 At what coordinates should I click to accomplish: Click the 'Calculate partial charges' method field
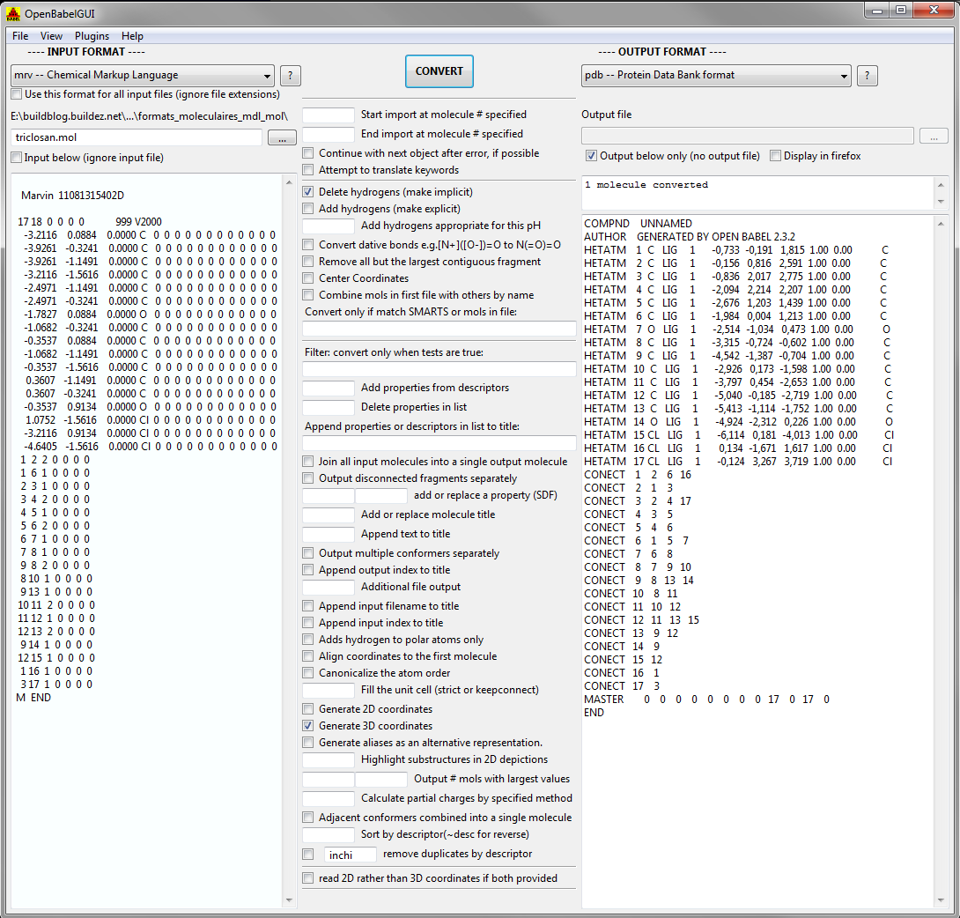(x=329, y=798)
